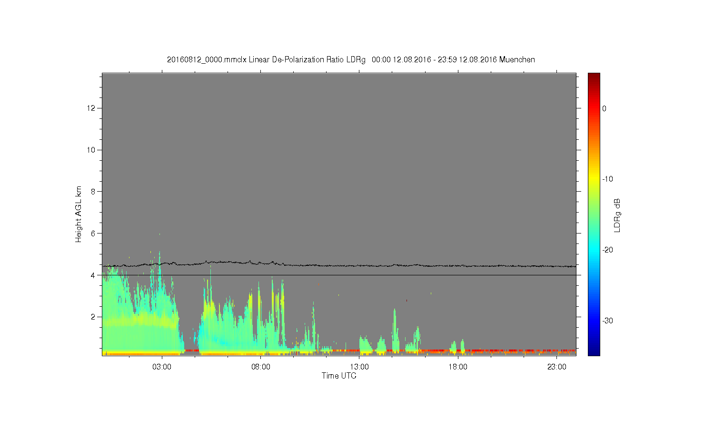Screen dimensions: 714x428
Task: Click the 03:00 time tick label
Action: pyautogui.click(x=162, y=367)
